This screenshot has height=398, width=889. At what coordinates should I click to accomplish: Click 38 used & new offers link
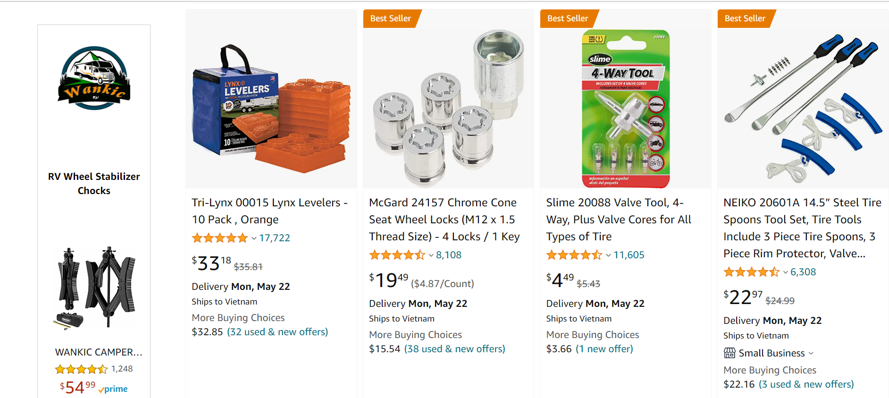point(454,349)
